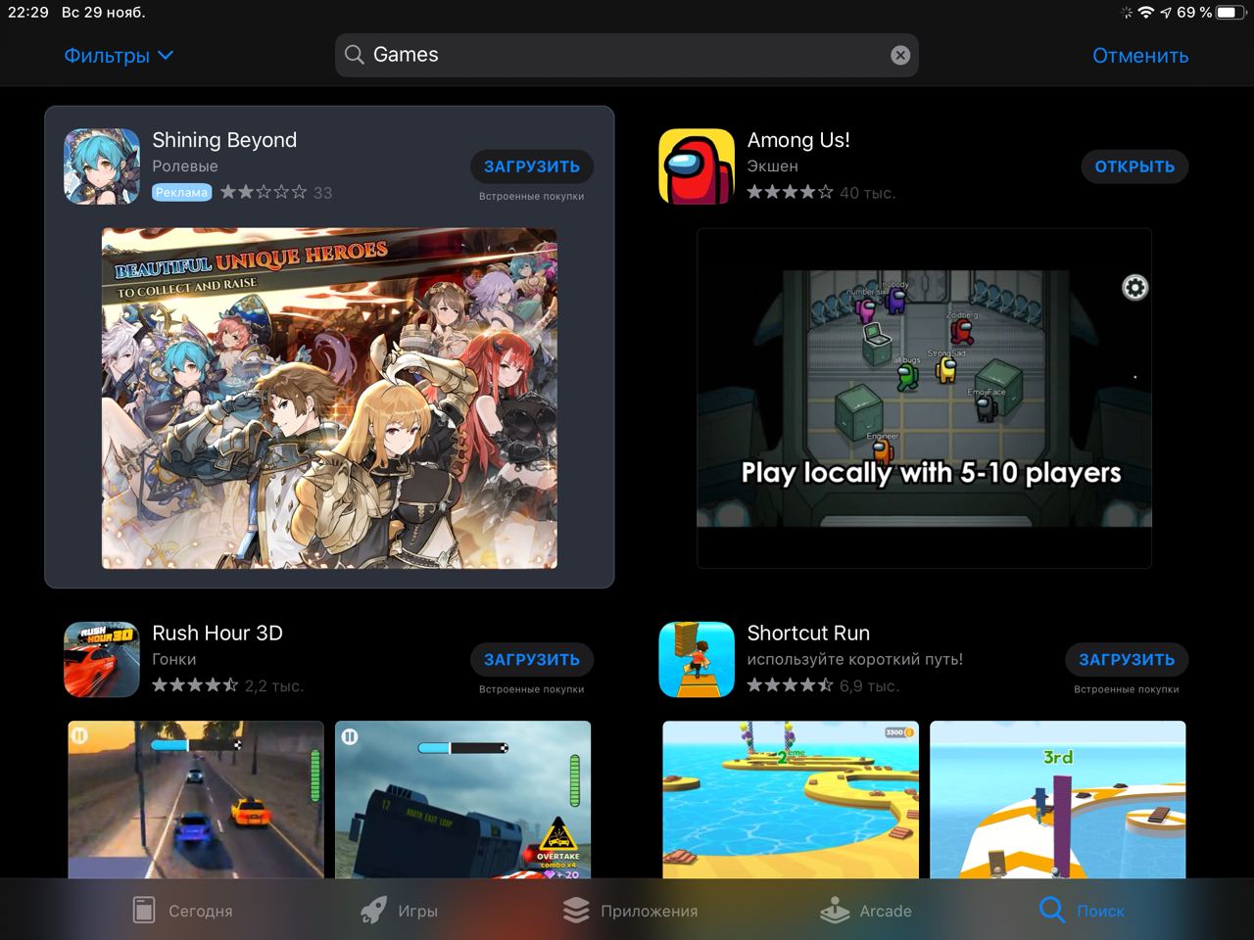Open the Shortcut Run app icon

tap(697, 659)
